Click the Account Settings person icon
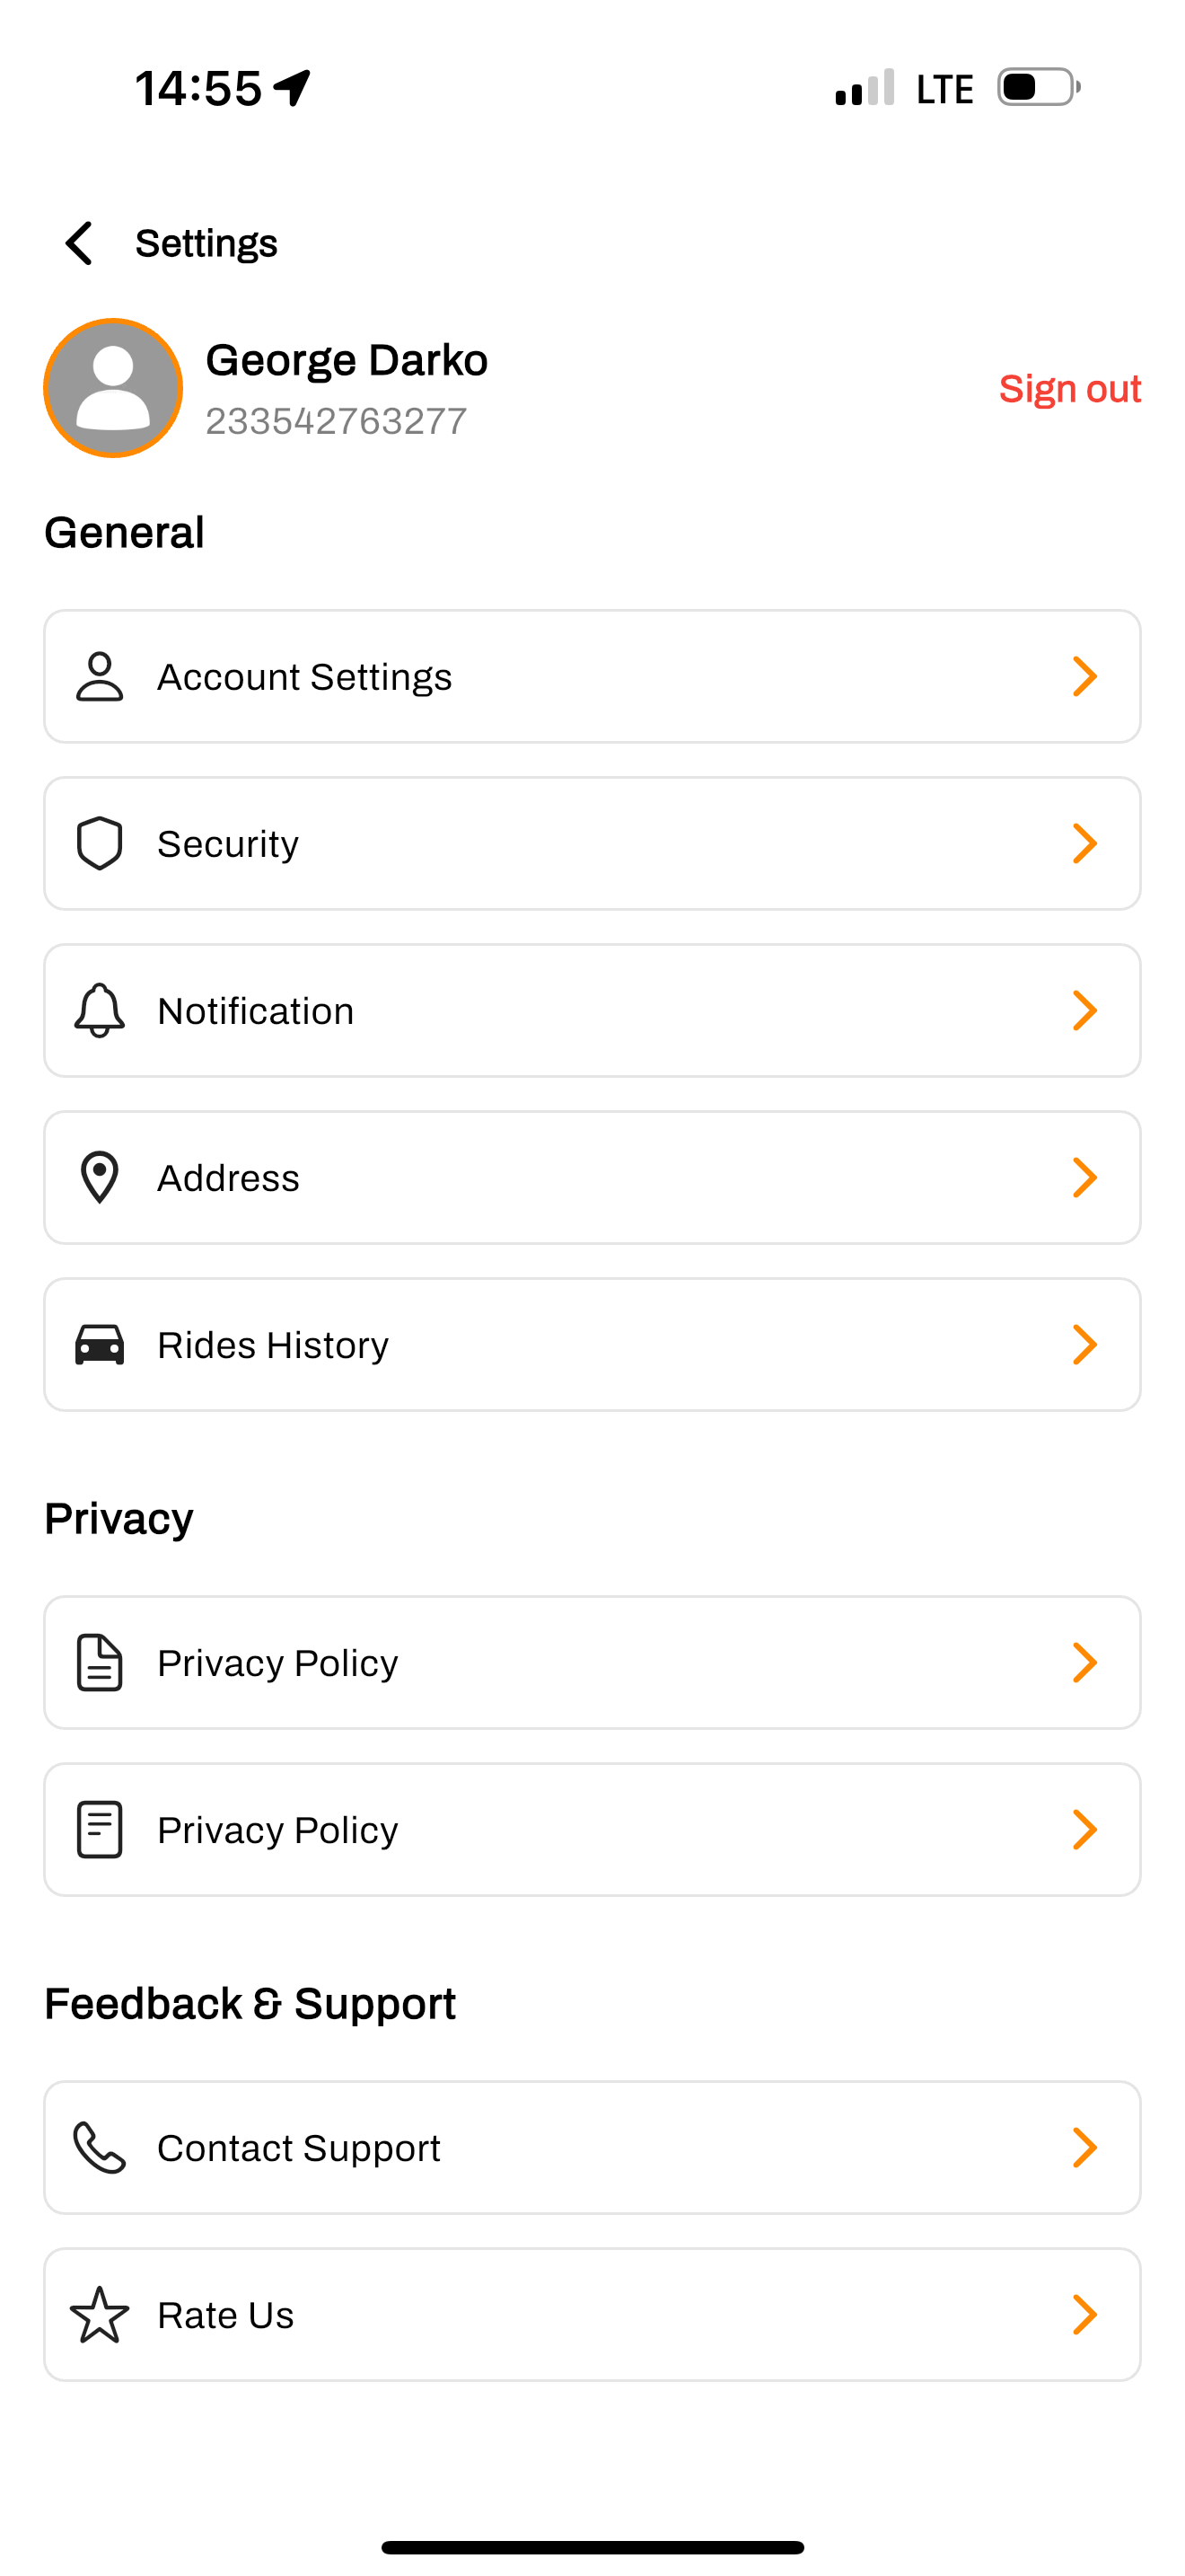Image resolution: width=1185 pixels, height=2576 pixels. pyautogui.click(x=100, y=677)
